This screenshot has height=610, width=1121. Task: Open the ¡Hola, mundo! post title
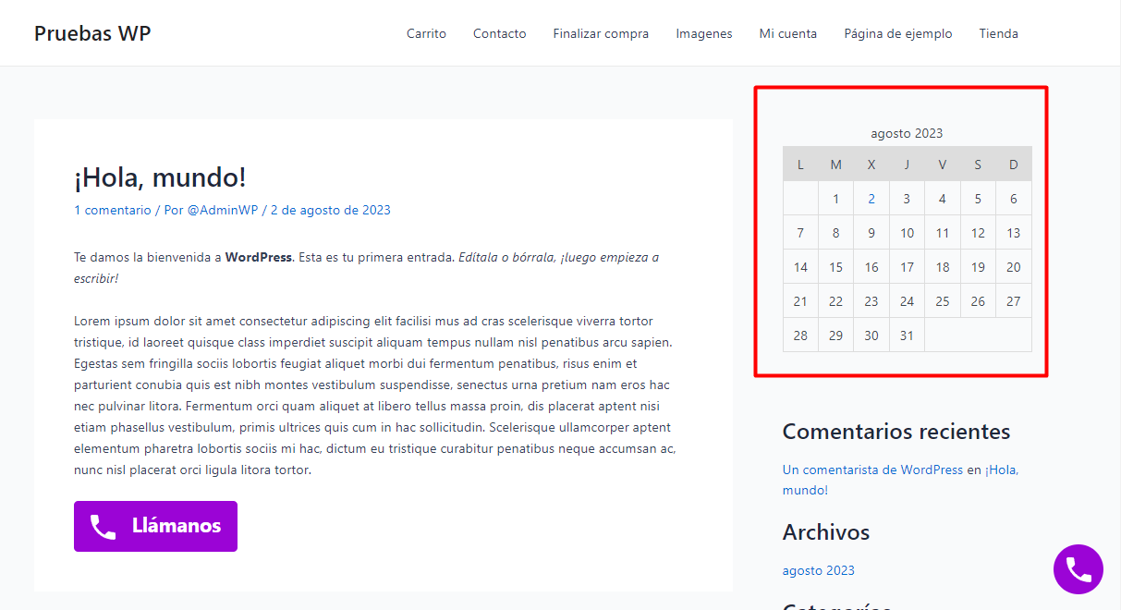click(160, 177)
